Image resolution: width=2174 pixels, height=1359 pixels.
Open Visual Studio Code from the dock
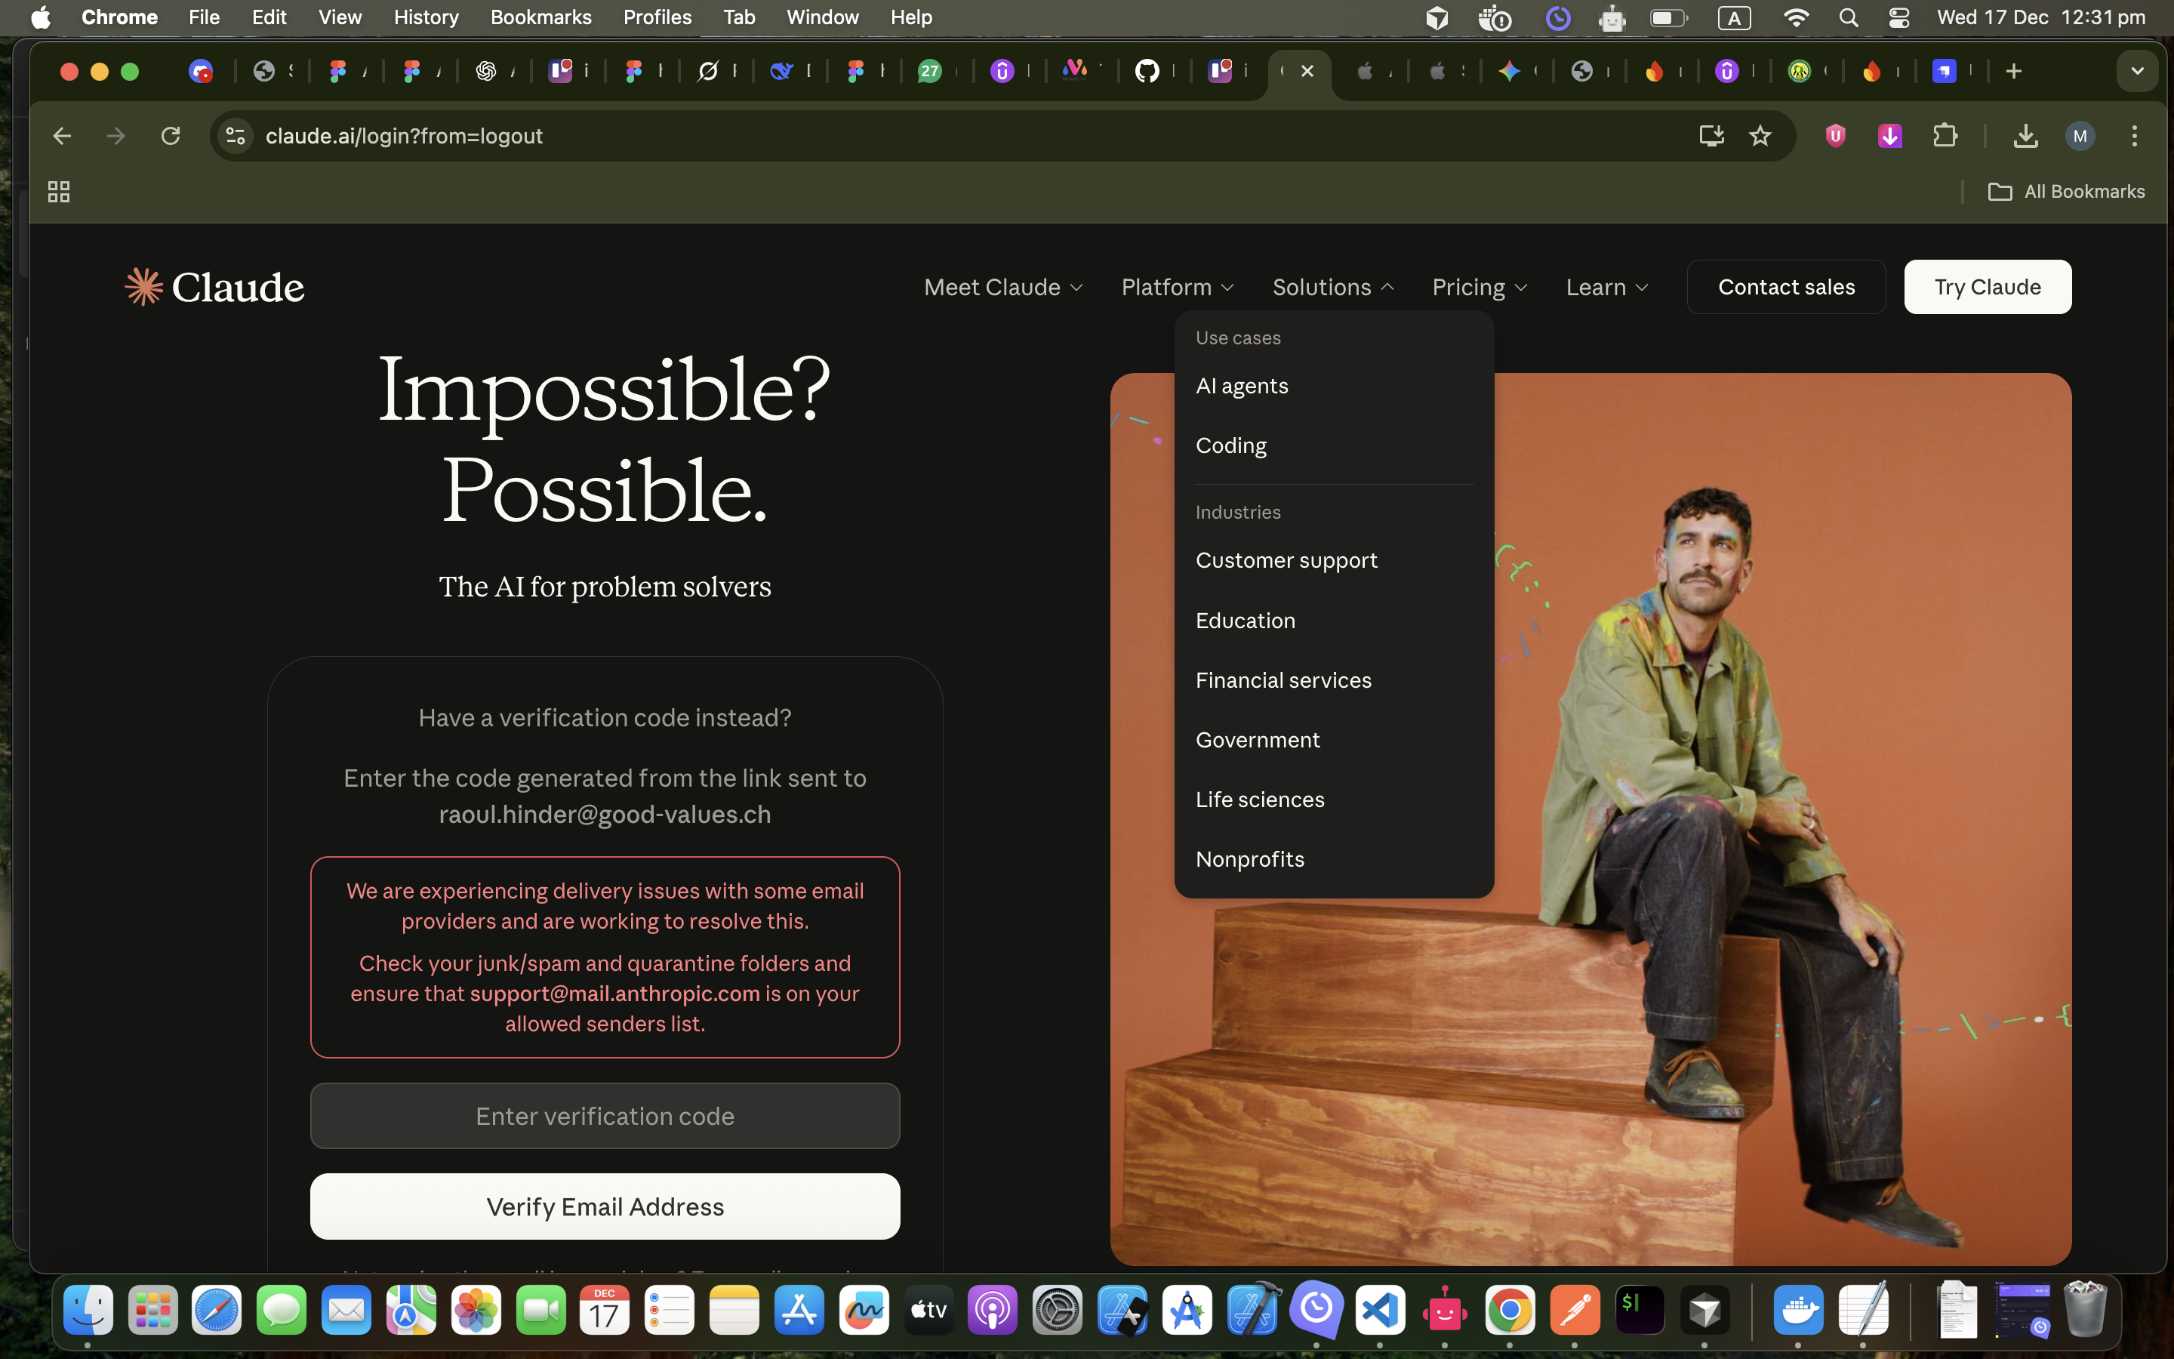point(1380,1310)
